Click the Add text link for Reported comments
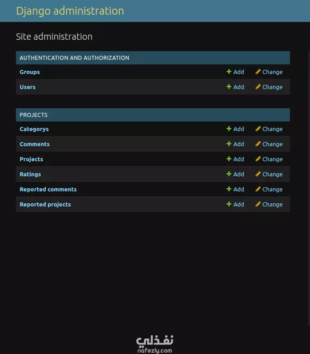 point(239,189)
